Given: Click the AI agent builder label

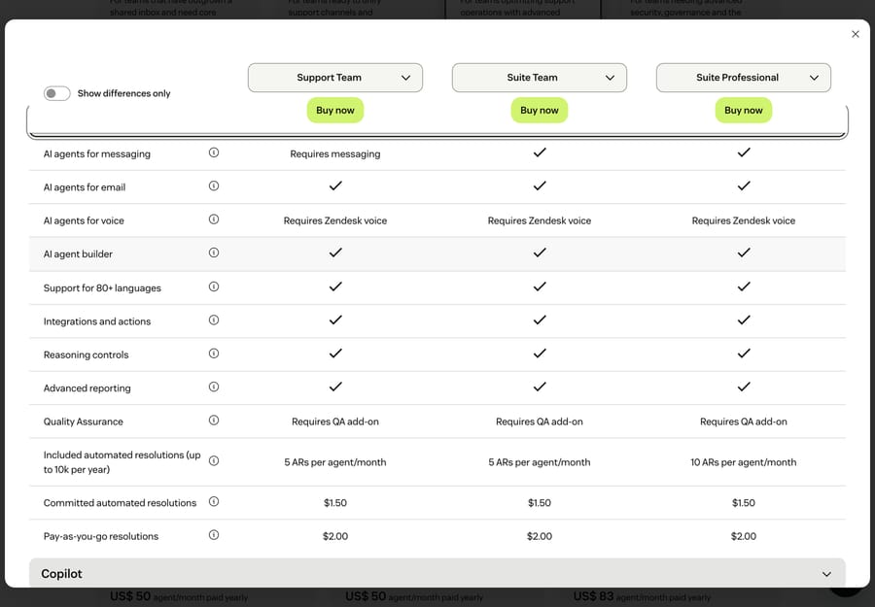Looking at the screenshot, I should [x=78, y=254].
